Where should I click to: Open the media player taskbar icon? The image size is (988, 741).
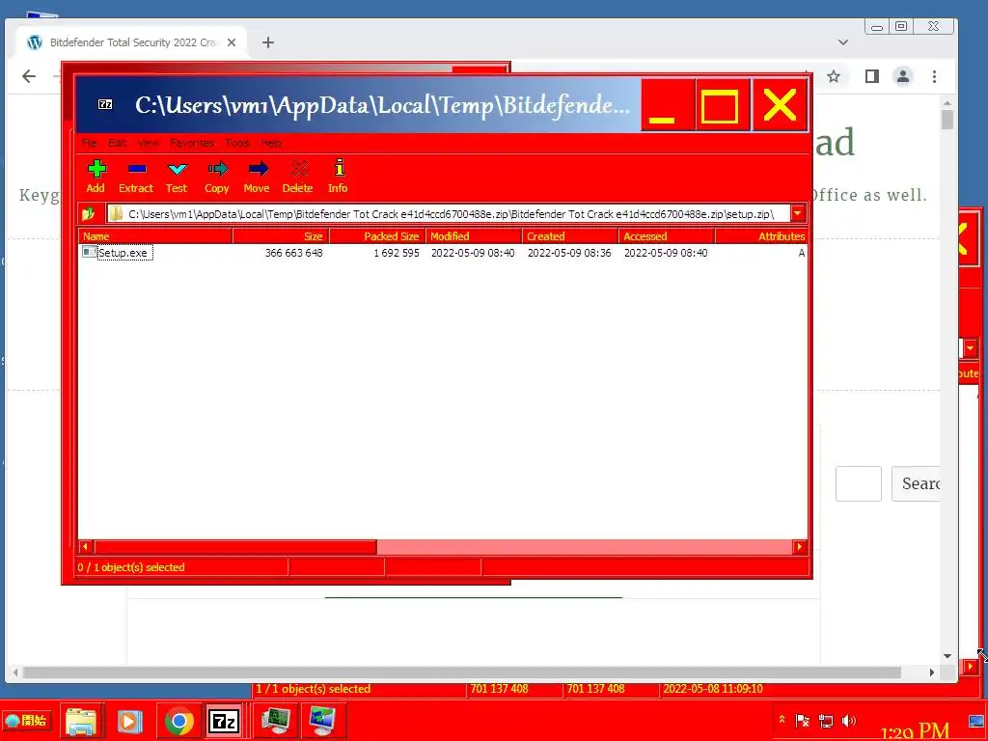[x=129, y=721]
